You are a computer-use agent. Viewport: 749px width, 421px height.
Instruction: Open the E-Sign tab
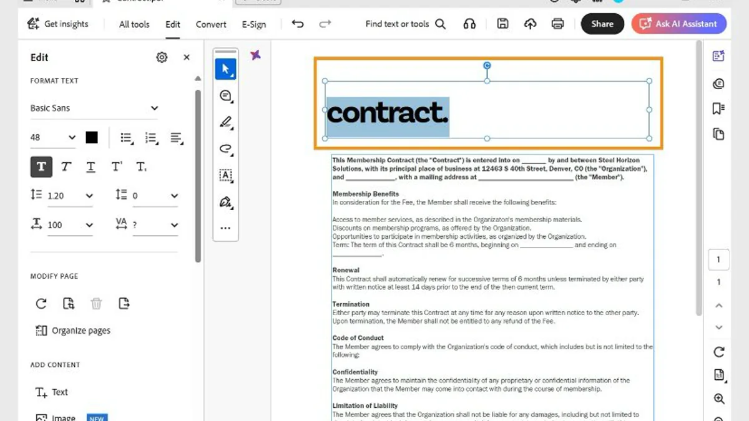[x=254, y=24]
